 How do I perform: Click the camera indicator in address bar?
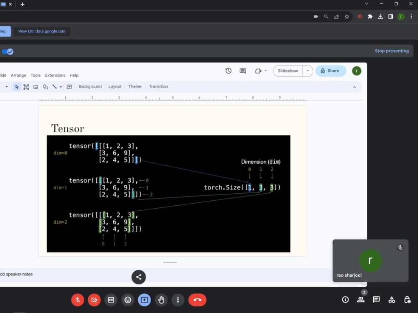click(316, 17)
